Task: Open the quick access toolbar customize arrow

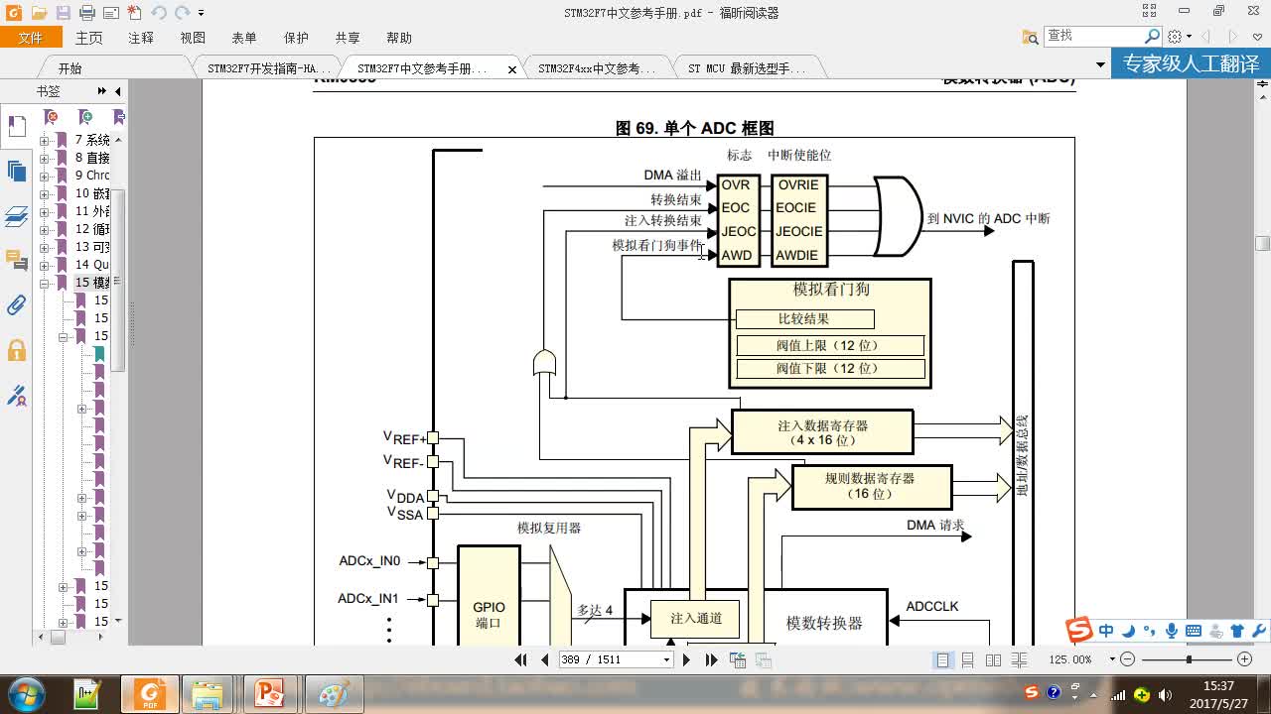Action: click(201, 13)
